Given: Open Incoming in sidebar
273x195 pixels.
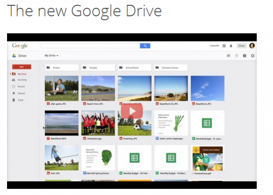Looking at the screenshot, I should click(22, 80).
